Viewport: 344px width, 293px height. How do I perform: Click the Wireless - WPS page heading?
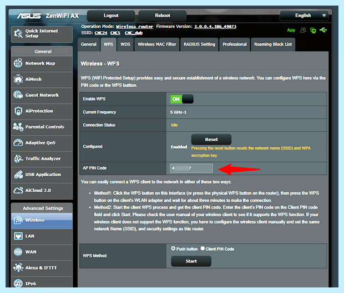(x=100, y=64)
